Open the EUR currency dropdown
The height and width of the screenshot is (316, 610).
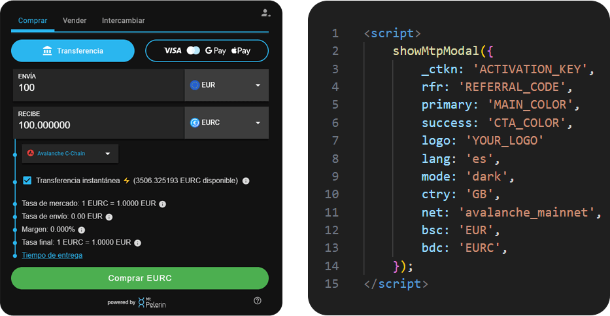pos(226,85)
